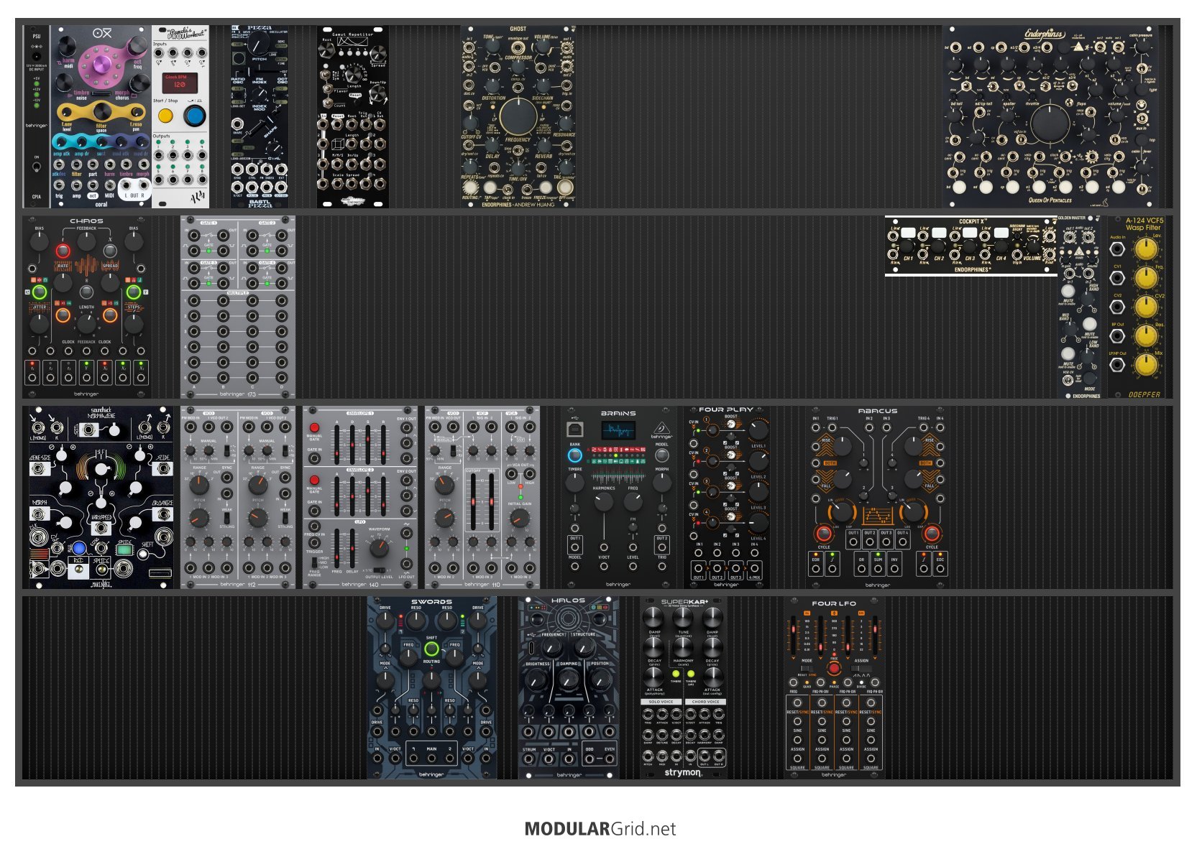Select the Morphagene module
The image size is (1202, 844).
(x=101, y=498)
